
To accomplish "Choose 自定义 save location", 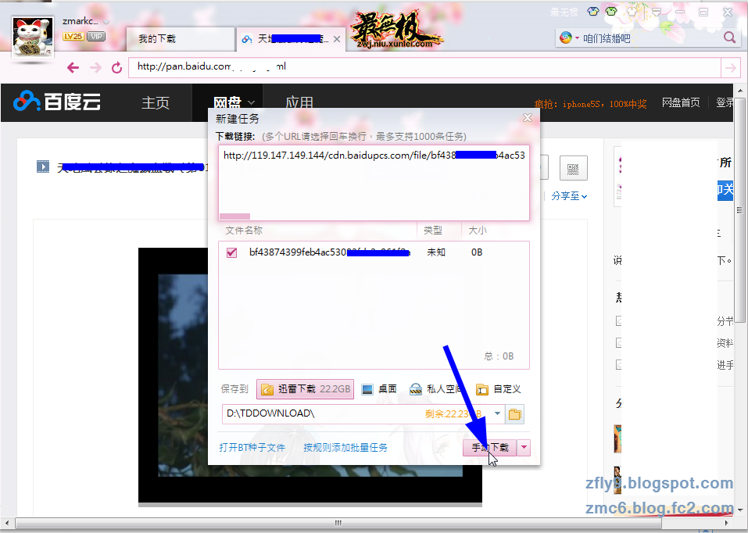I will tap(499, 389).
